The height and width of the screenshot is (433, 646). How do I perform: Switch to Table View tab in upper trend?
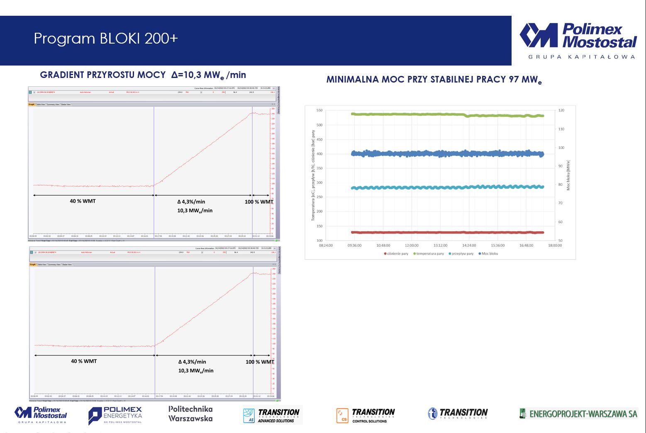coord(41,105)
